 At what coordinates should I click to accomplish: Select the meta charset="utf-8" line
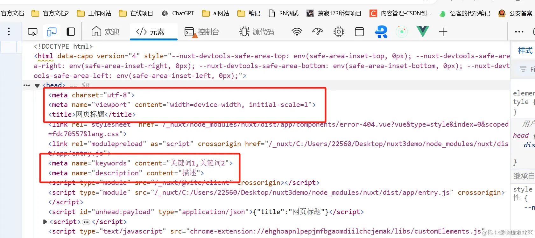click(91, 95)
